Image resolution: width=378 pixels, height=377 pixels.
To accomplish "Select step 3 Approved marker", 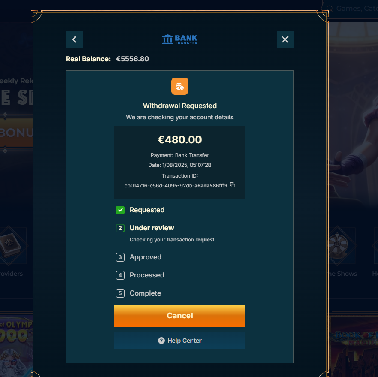I will coord(120,257).
